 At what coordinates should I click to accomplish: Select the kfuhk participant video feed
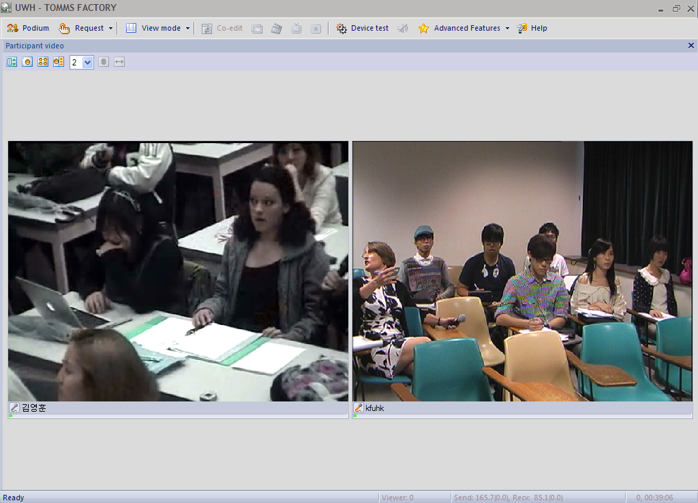pyautogui.click(x=522, y=271)
